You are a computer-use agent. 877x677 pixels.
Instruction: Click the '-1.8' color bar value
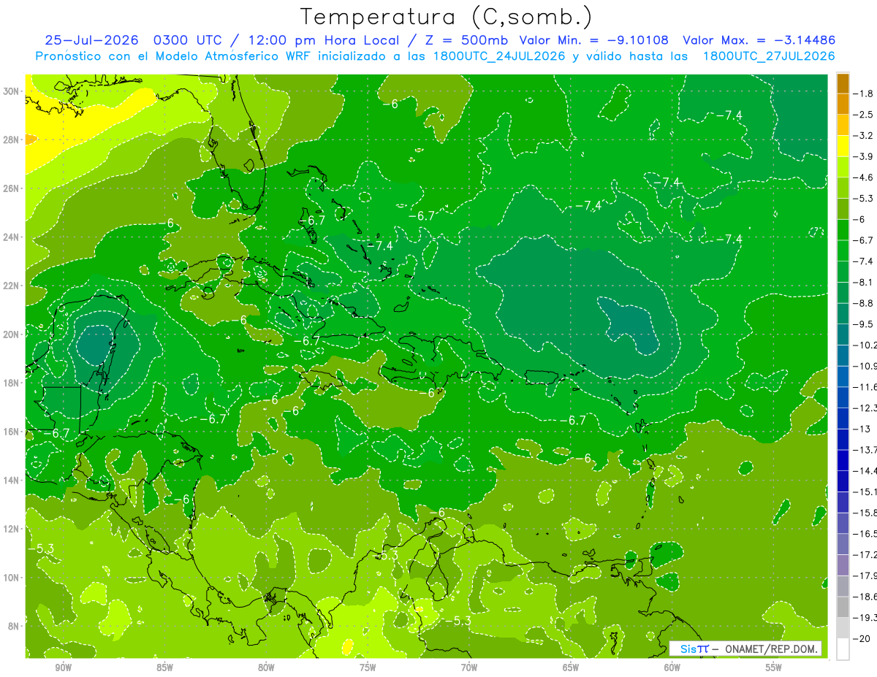coord(865,93)
